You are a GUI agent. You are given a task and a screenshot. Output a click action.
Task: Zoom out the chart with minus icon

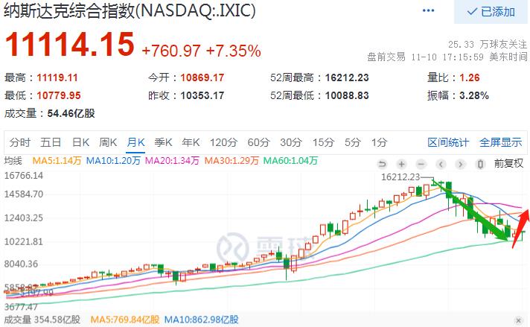(421, 165)
